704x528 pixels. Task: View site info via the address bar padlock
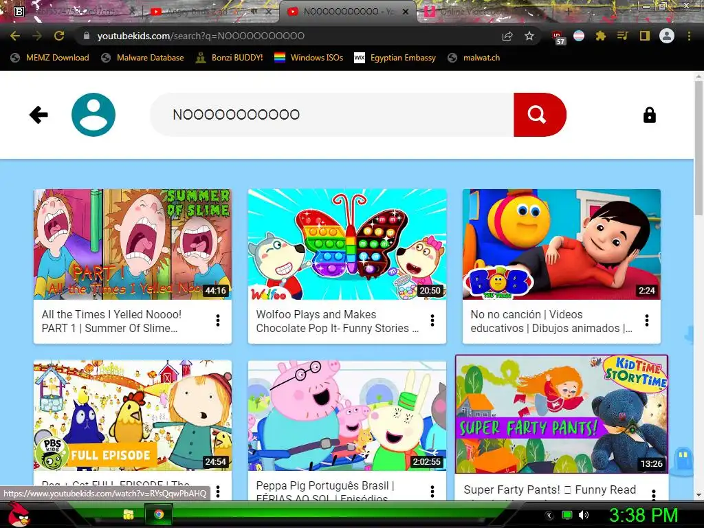pos(87,36)
